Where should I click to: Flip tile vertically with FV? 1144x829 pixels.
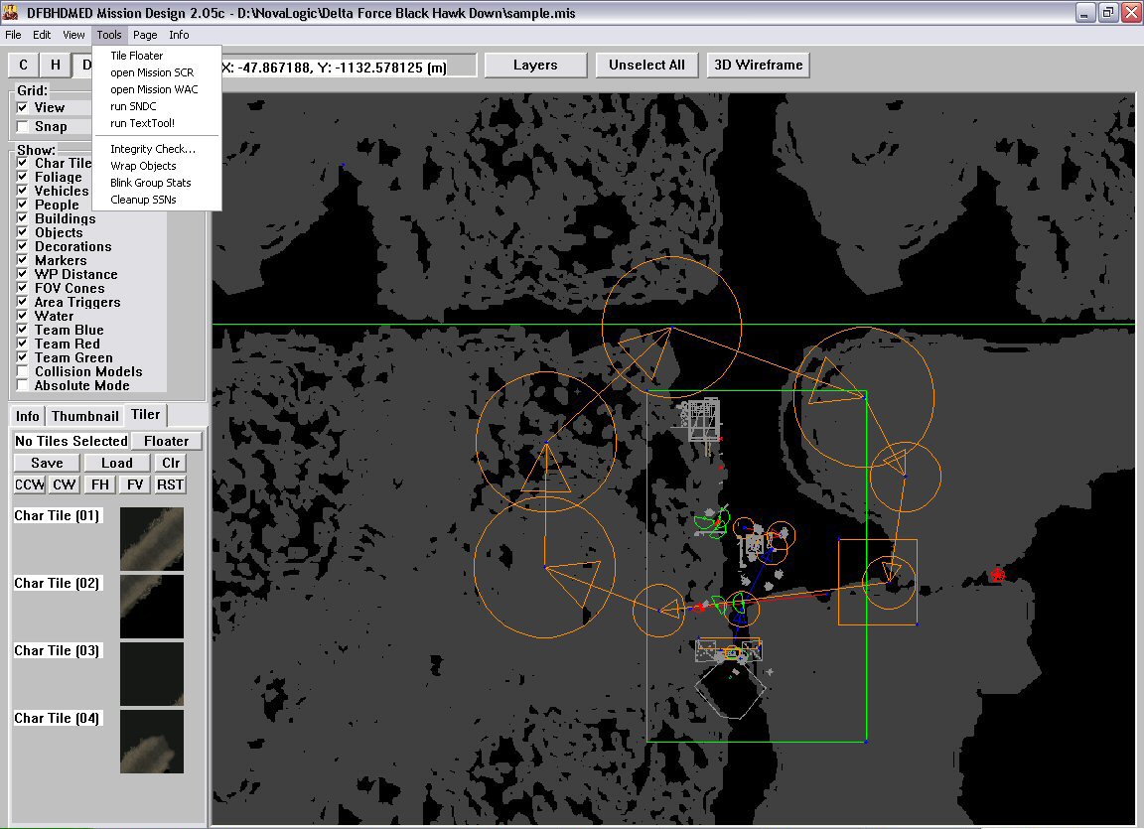pyautogui.click(x=135, y=484)
